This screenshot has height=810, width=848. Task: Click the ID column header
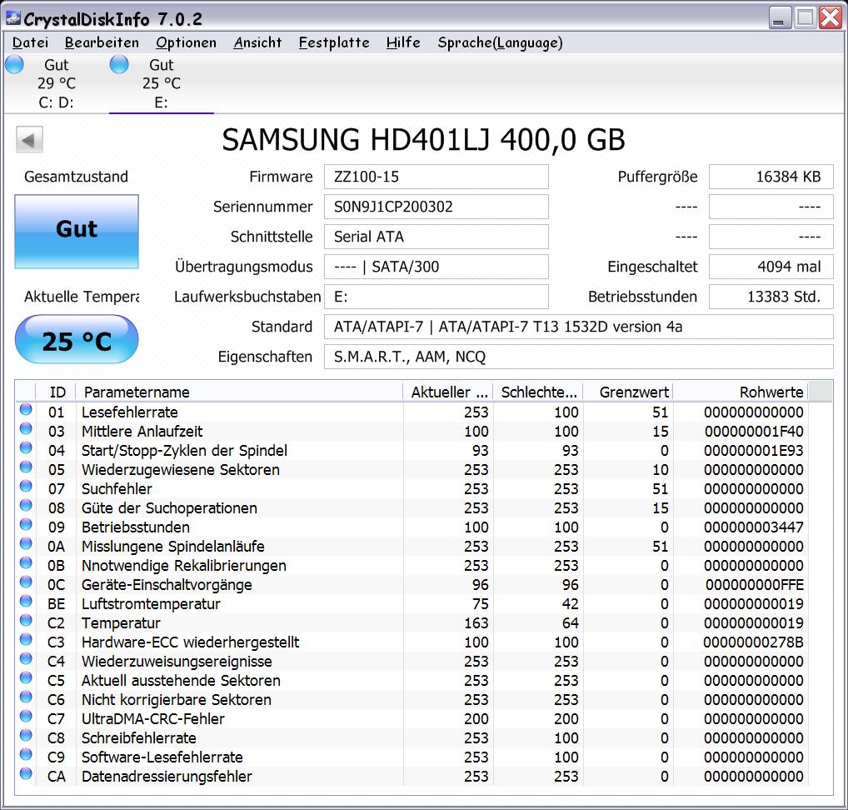(x=57, y=392)
